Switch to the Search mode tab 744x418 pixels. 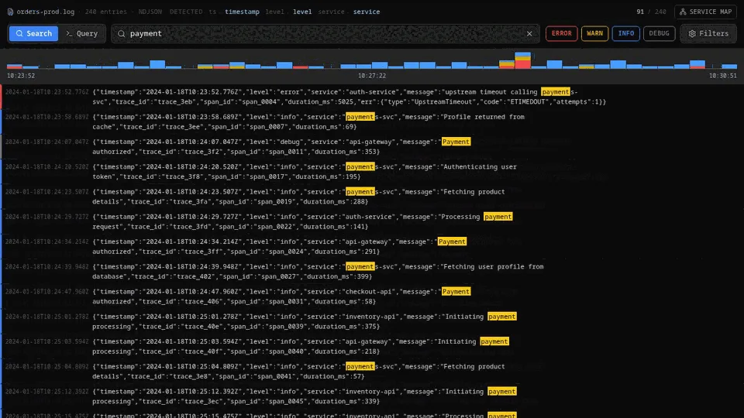click(x=33, y=33)
